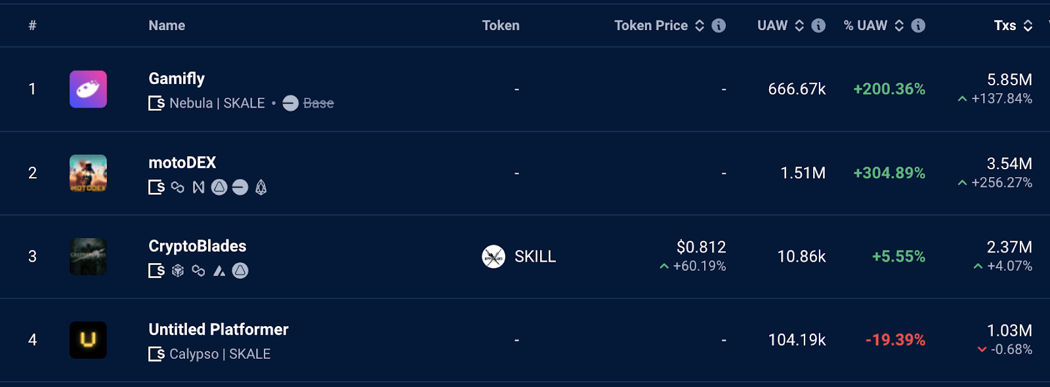The image size is (1050, 387).
Task: Toggle sorting by Token Price
Action: pyautogui.click(x=700, y=25)
